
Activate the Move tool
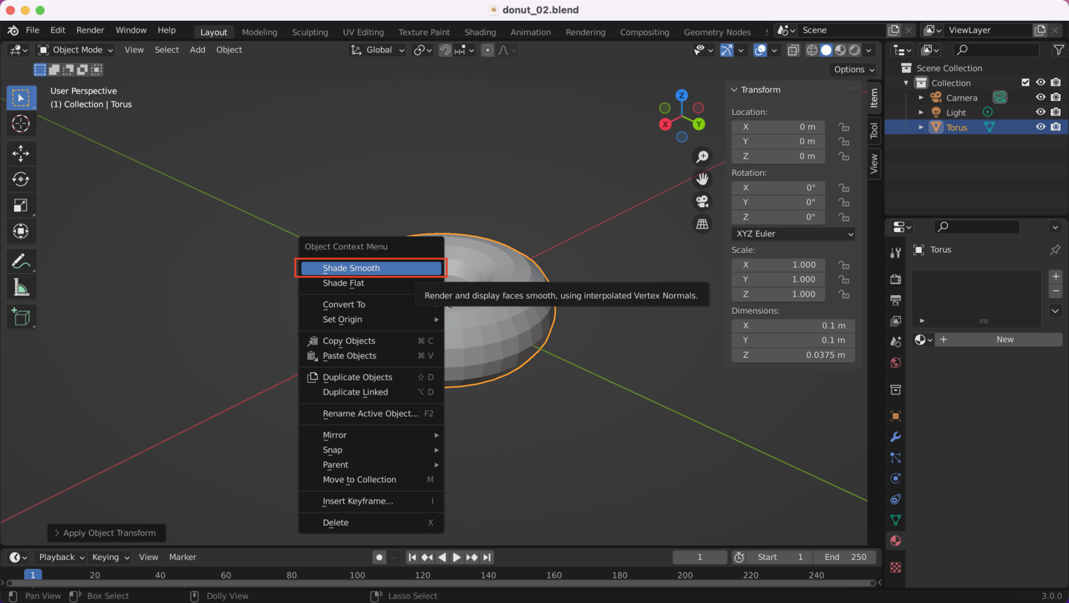[21, 154]
